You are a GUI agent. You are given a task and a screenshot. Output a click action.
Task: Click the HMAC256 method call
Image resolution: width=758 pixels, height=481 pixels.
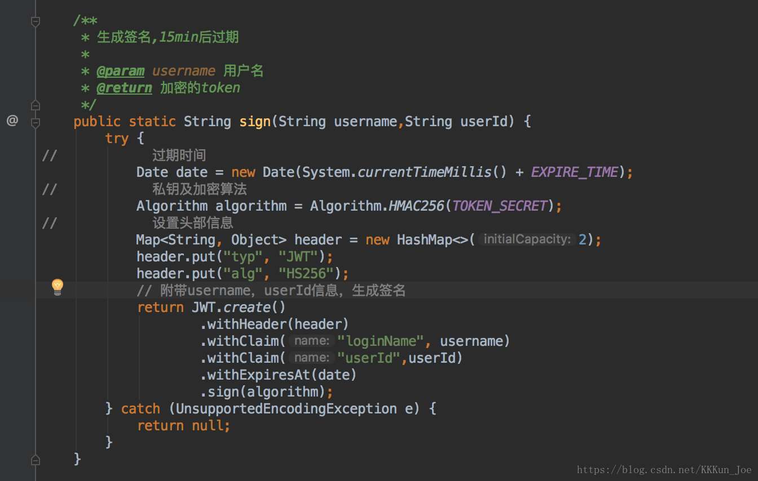[x=416, y=206]
